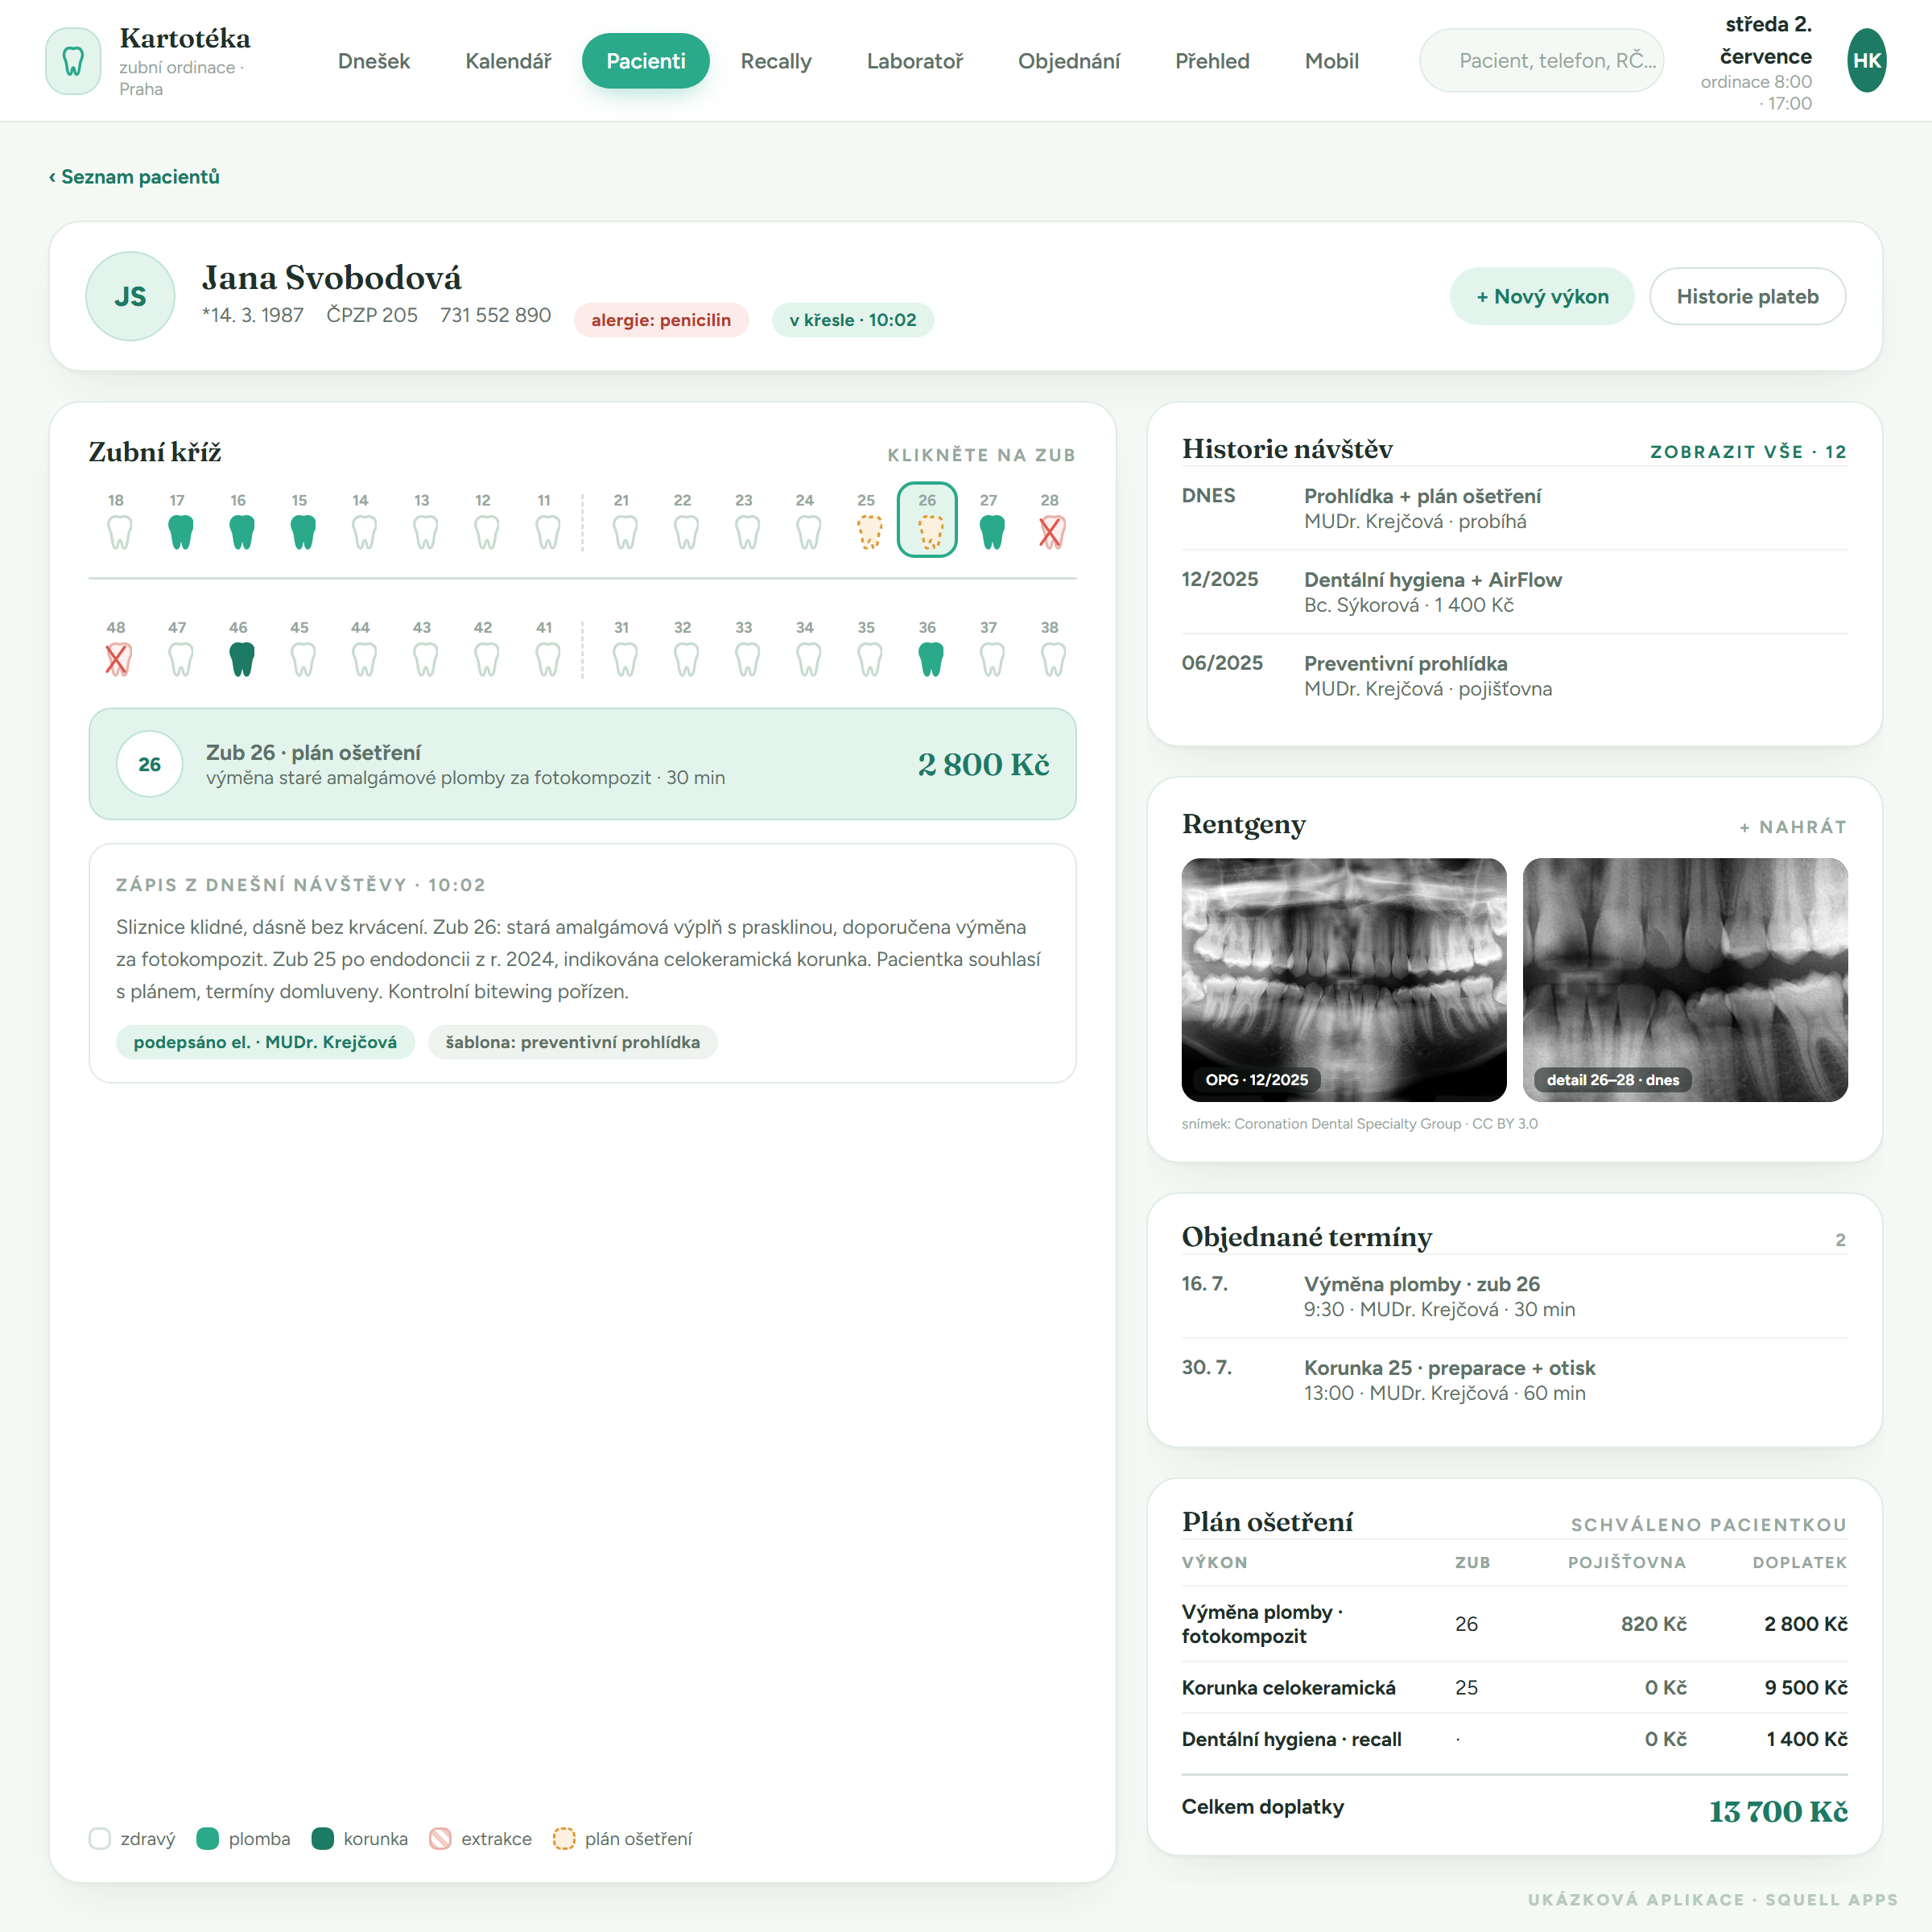Select tooth 41 icon
Image resolution: width=1932 pixels, height=1932 pixels.
point(547,659)
